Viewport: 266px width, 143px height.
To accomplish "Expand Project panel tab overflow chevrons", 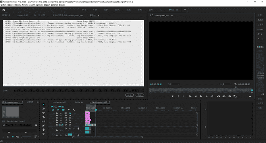I will click(x=38, y=102).
